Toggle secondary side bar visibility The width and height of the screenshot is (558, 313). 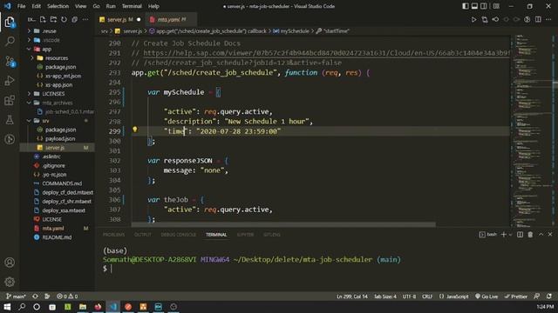tap(484, 6)
